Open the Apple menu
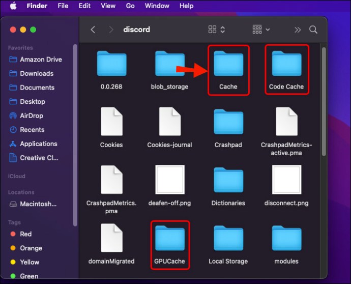The height and width of the screenshot is (284, 351). coord(13,6)
